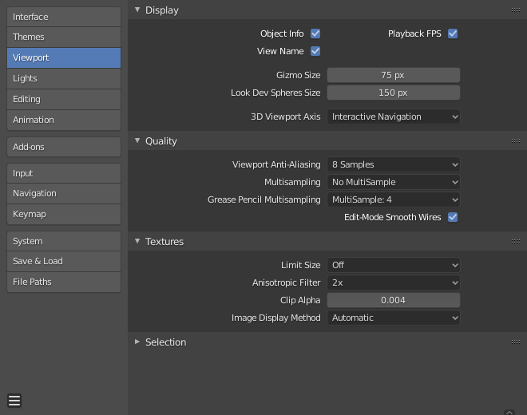Viewport: 527px width, 415px height.
Task: Click the Selection panel drag grip icon
Action: pyautogui.click(x=516, y=342)
